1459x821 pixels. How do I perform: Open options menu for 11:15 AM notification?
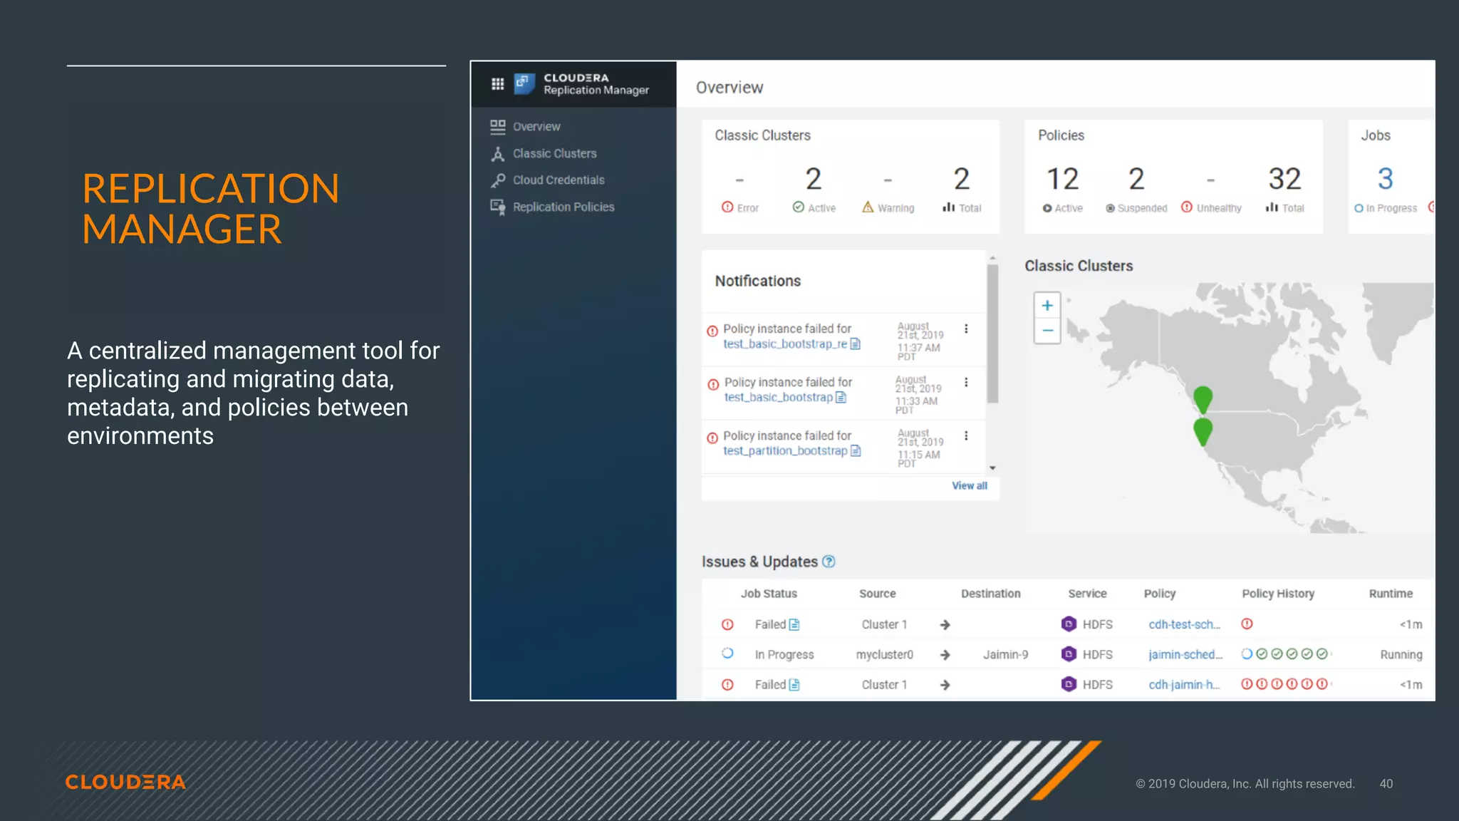coord(966,435)
